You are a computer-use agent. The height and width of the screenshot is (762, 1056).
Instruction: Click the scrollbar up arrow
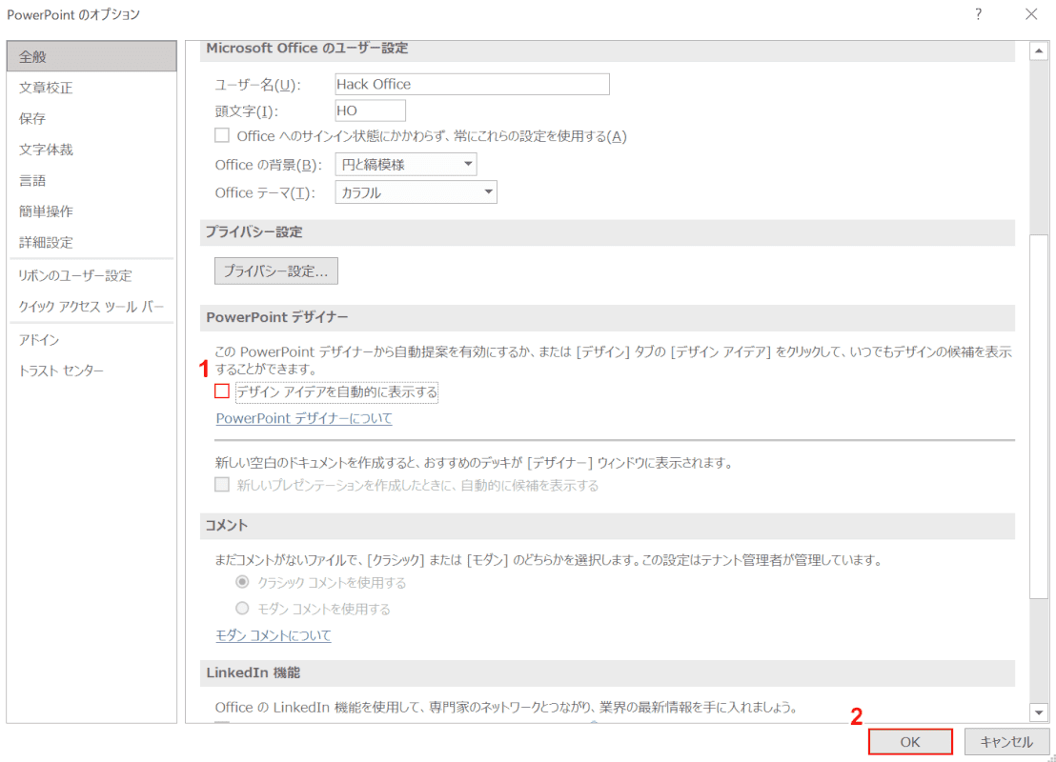(x=1039, y=50)
